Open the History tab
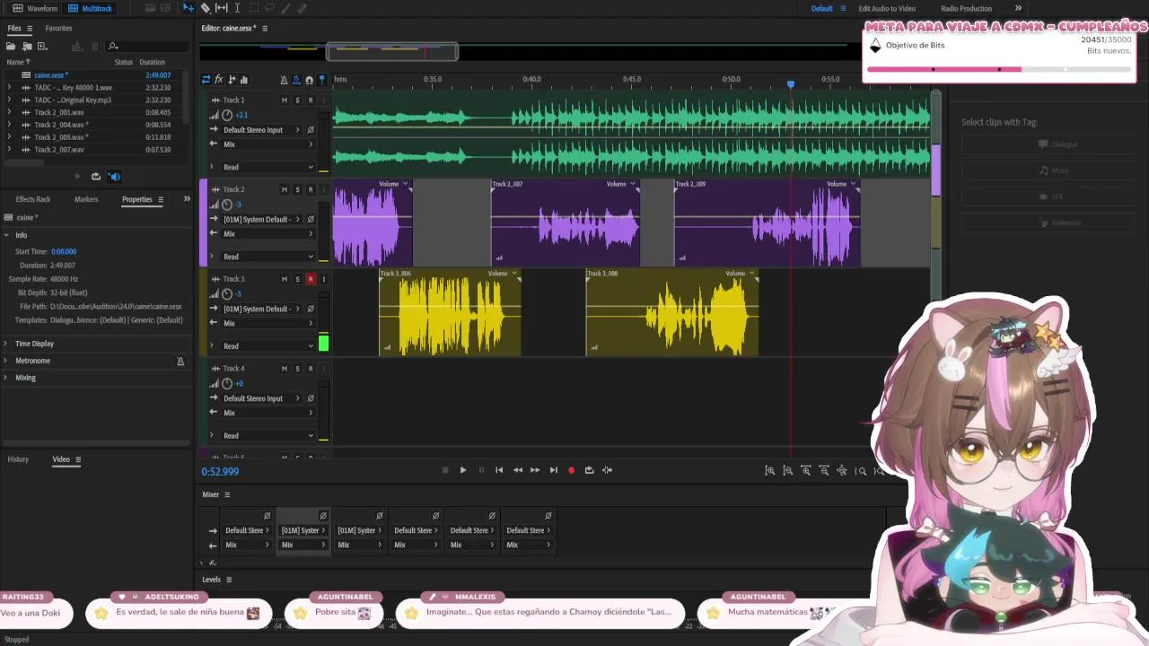1149x646 pixels. click(x=18, y=459)
